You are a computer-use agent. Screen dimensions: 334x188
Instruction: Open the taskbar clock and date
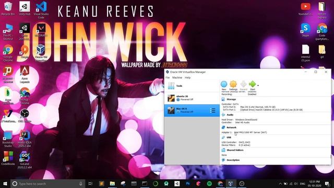[x=314, y=183]
